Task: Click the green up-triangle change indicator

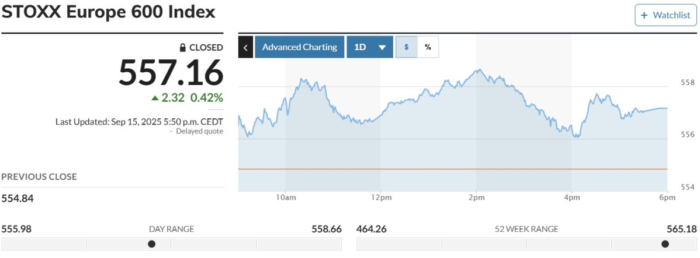Action: point(155,98)
